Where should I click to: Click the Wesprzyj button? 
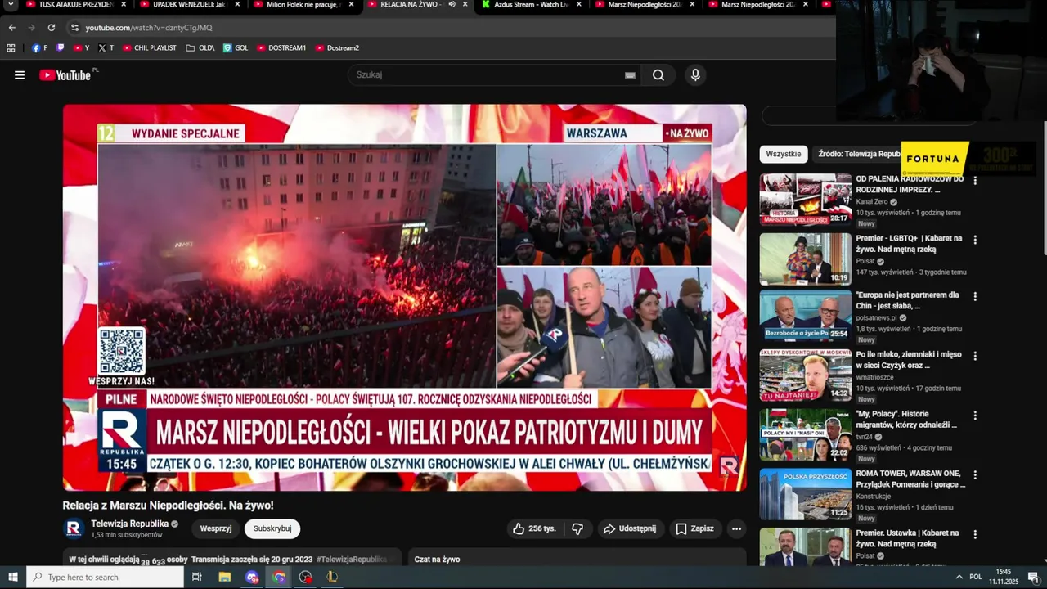pyautogui.click(x=216, y=528)
